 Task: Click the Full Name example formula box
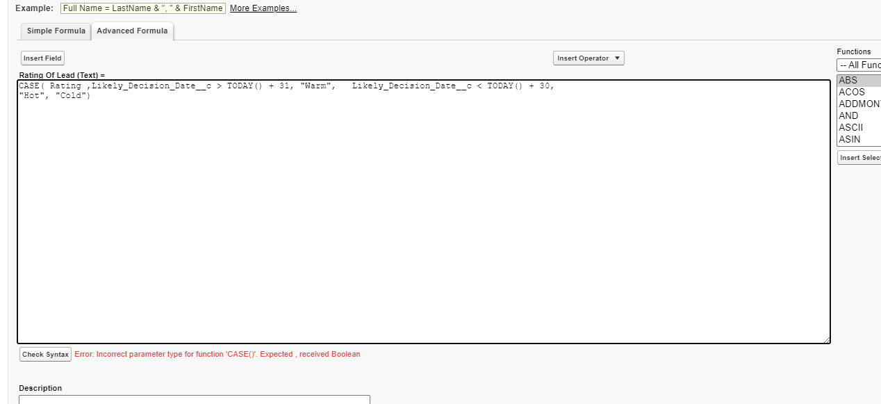tap(142, 8)
